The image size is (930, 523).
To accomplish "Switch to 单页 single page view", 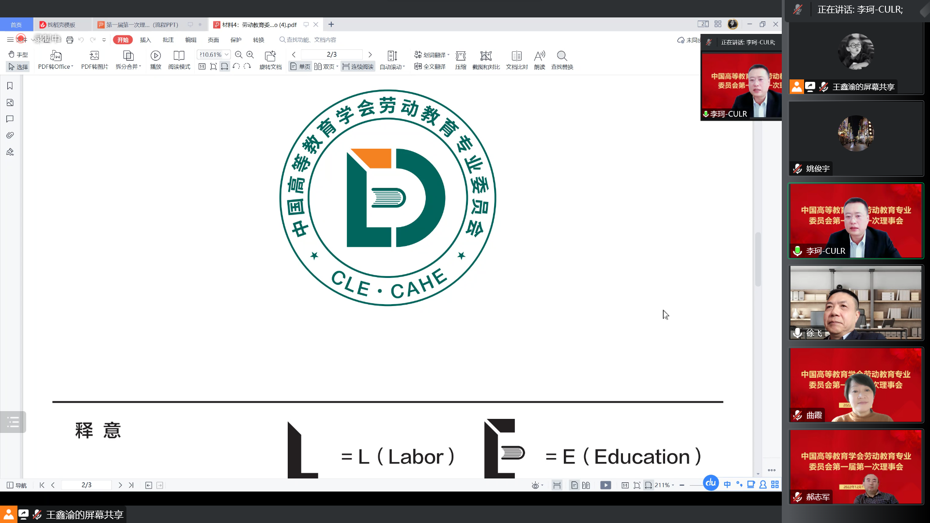I will coord(300,66).
